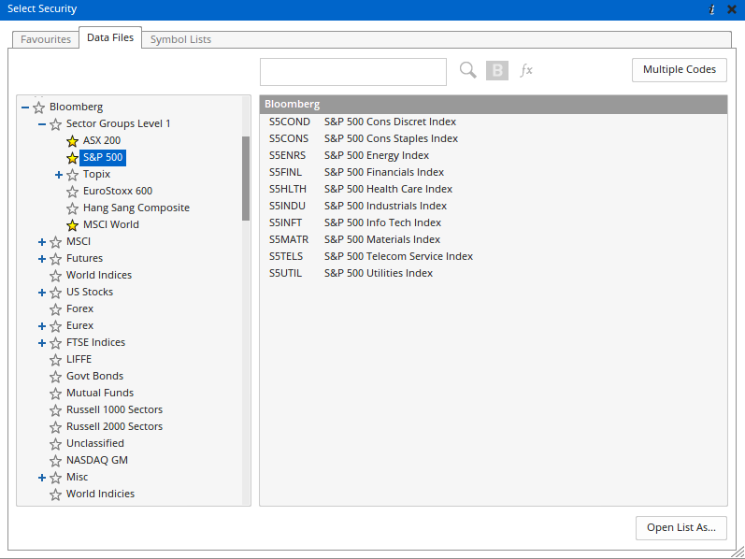Select S5INDU Industrials Index row
The height and width of the screenshot is (559, 745).
[x=494, y=206]
